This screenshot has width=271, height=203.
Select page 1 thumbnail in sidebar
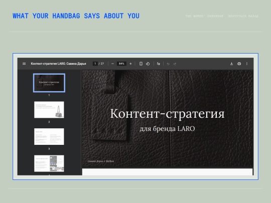49,83
